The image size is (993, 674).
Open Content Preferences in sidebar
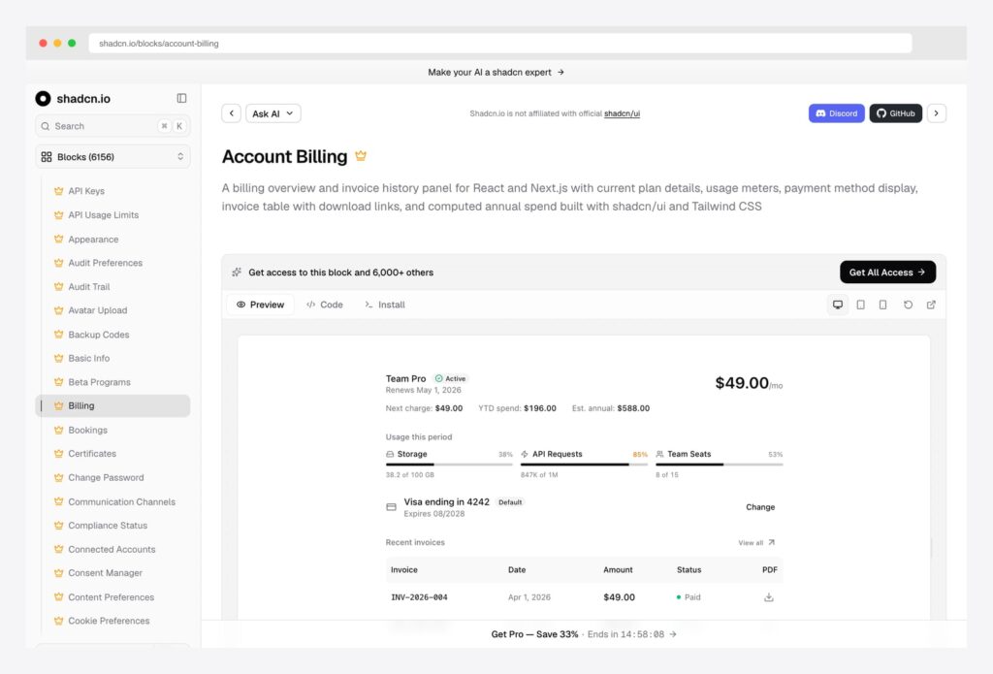pyautogui.click(x=111, y=597)
